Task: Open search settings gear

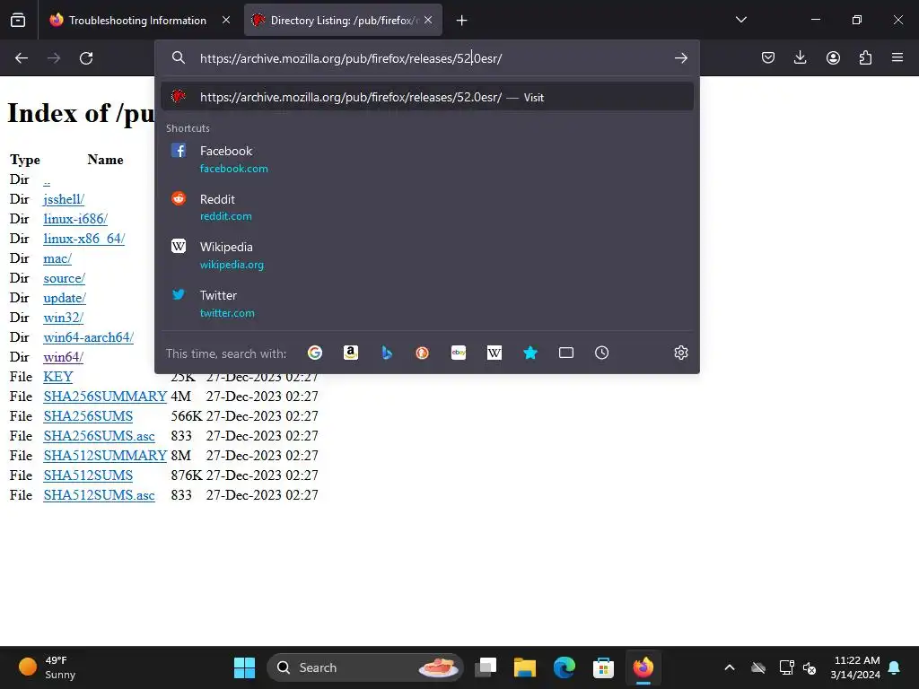Action: (x=680, y=353)
